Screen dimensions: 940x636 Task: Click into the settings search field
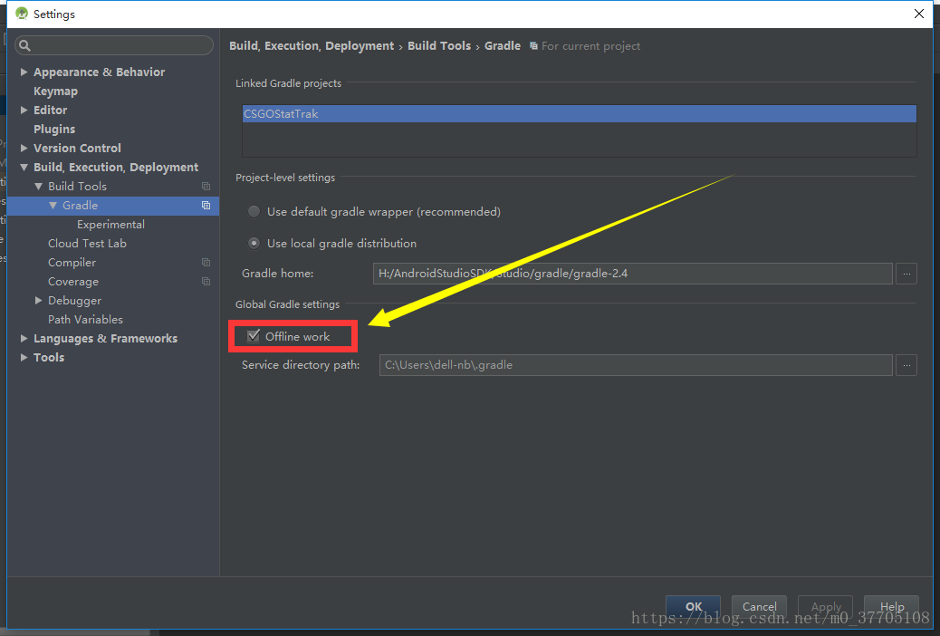coord(114,45)
